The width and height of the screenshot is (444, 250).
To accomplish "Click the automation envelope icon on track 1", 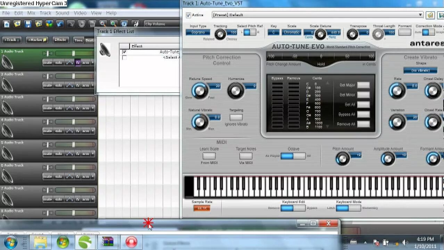I will point(69,62).
